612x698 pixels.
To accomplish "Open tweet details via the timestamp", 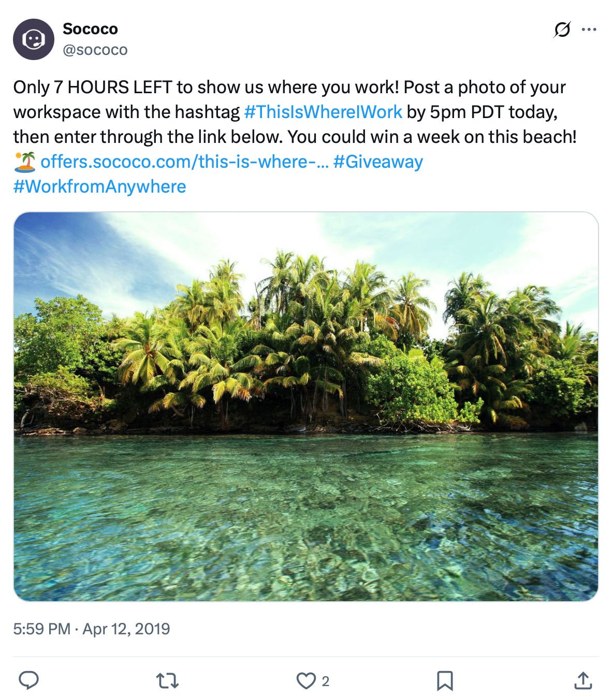I will point(92,629).
